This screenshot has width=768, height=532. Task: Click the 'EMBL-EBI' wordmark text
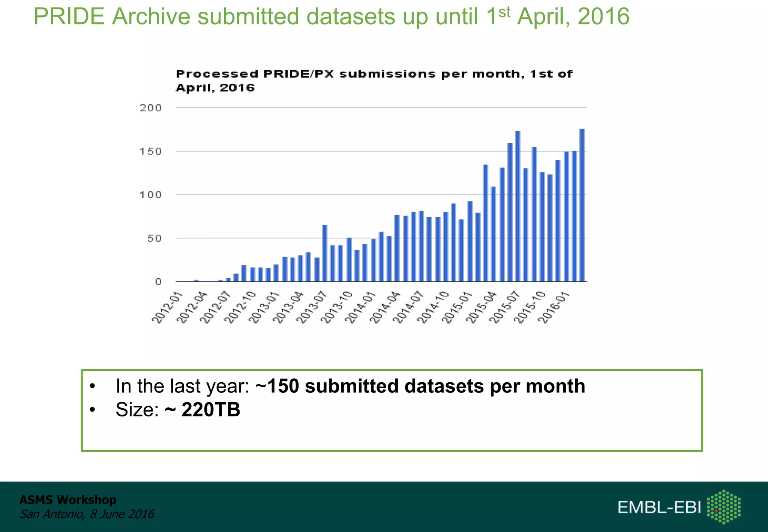pos(659,507)
